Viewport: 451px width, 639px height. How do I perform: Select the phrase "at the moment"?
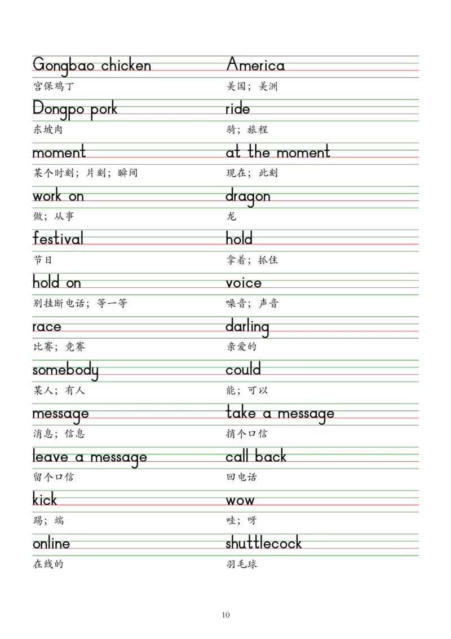point(277,152)
